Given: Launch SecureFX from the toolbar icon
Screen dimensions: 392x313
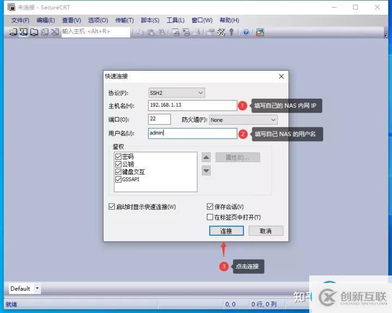Looking at the screenshot, I should coord(260,32).
